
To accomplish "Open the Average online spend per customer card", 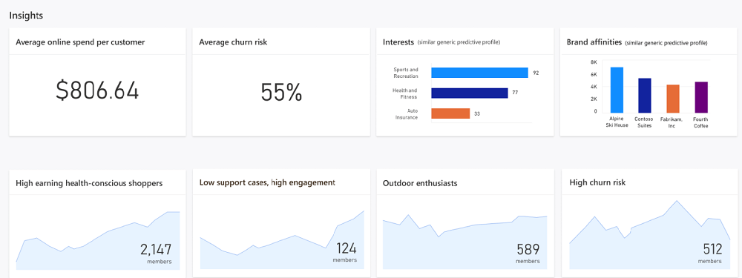I will (80, 42).
